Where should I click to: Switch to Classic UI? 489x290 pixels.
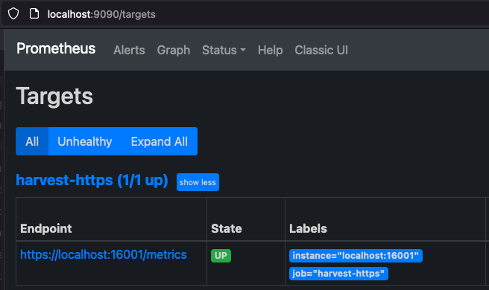click(321, 50)
